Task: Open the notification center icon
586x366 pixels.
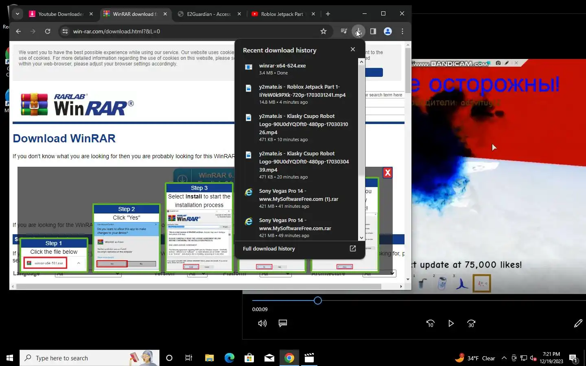Action: (573, 359)
